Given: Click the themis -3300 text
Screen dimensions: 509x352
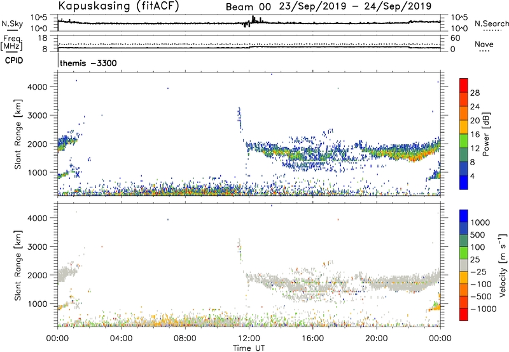Looking at the screenshot, I should coord(88,63).
